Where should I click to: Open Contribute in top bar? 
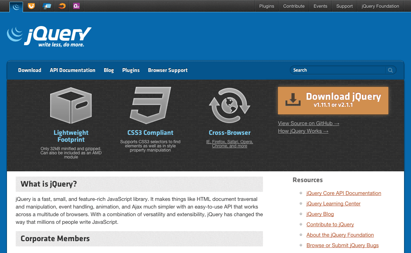[294, 6]
